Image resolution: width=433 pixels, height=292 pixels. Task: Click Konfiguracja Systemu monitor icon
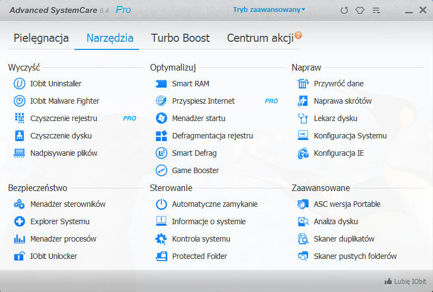[x=303, y=136]
